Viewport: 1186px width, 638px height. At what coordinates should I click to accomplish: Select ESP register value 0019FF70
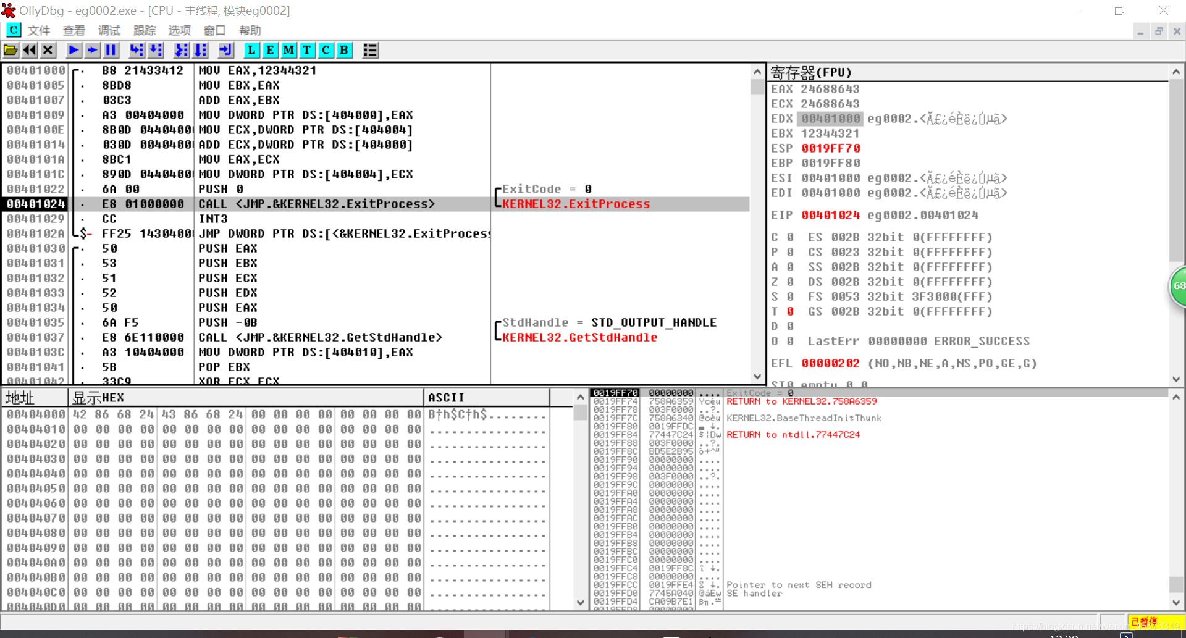pyautogui.click(x=830, y=148)
